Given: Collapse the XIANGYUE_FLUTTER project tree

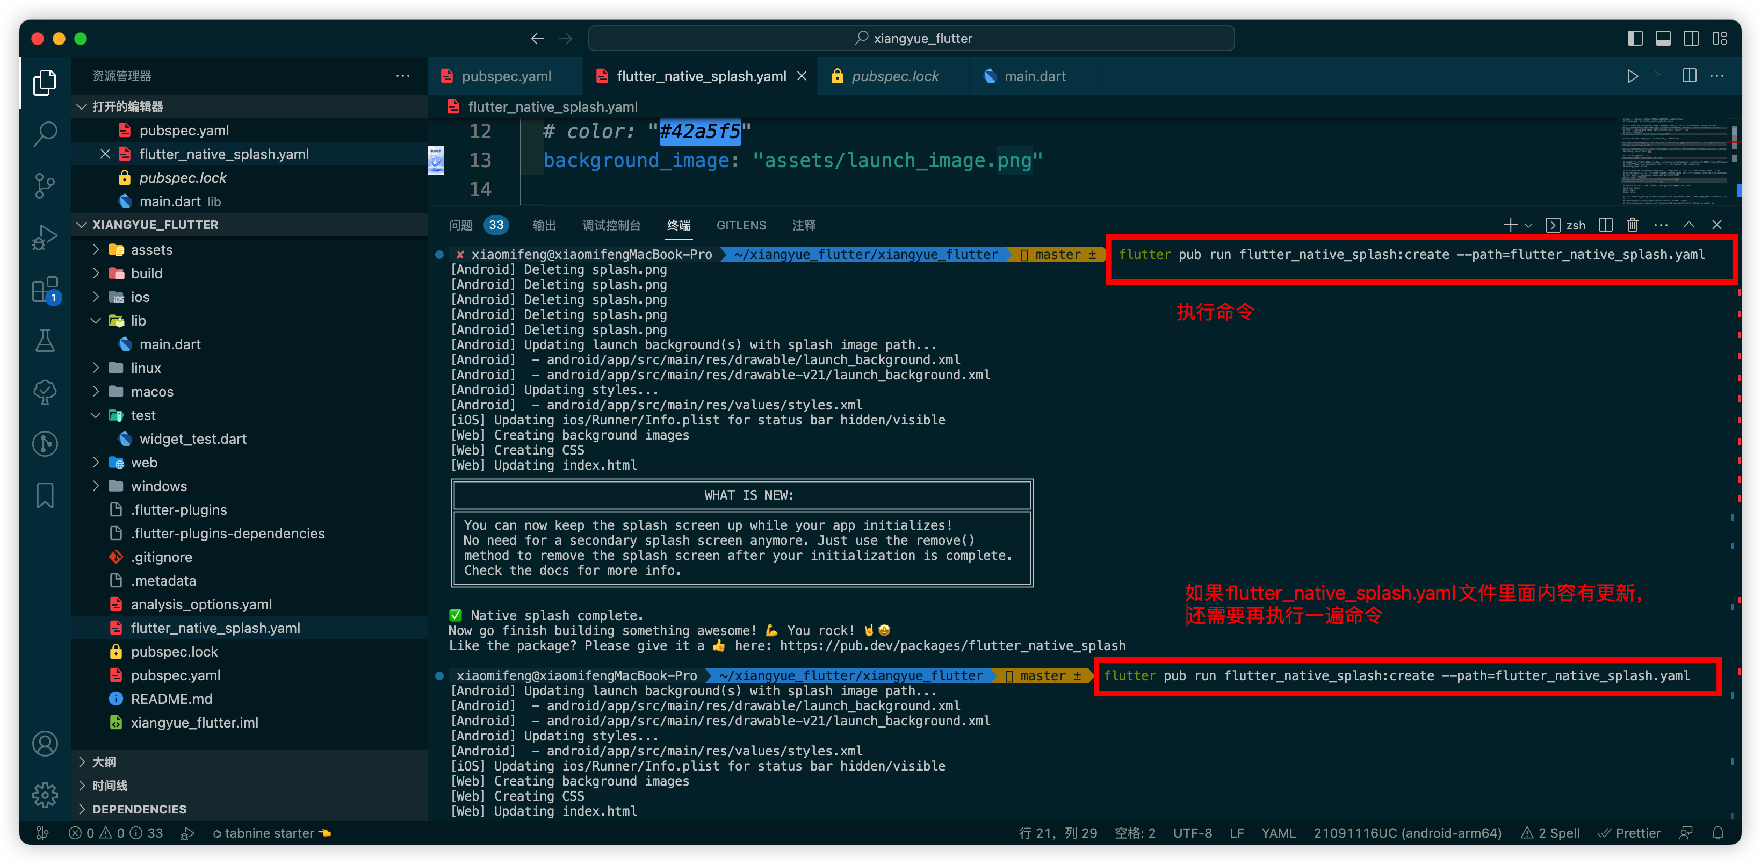Looking at the screenshot, I should [249, 224].
